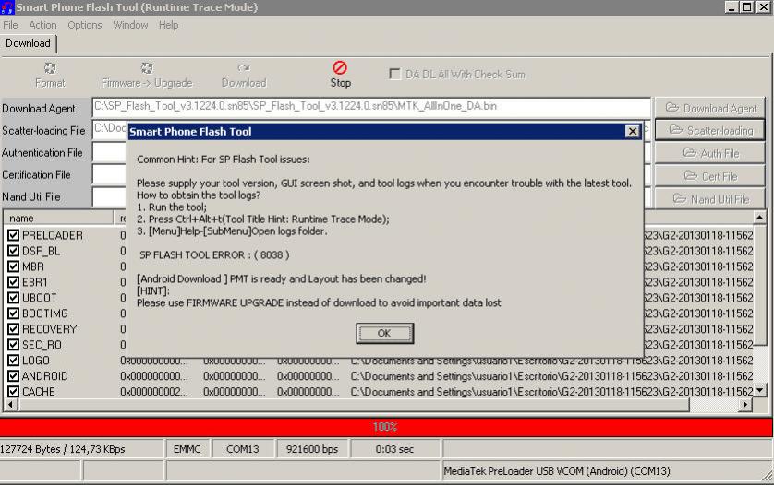Click the CACHE row begin address 0x000000002...

click(x=153, y=392)
